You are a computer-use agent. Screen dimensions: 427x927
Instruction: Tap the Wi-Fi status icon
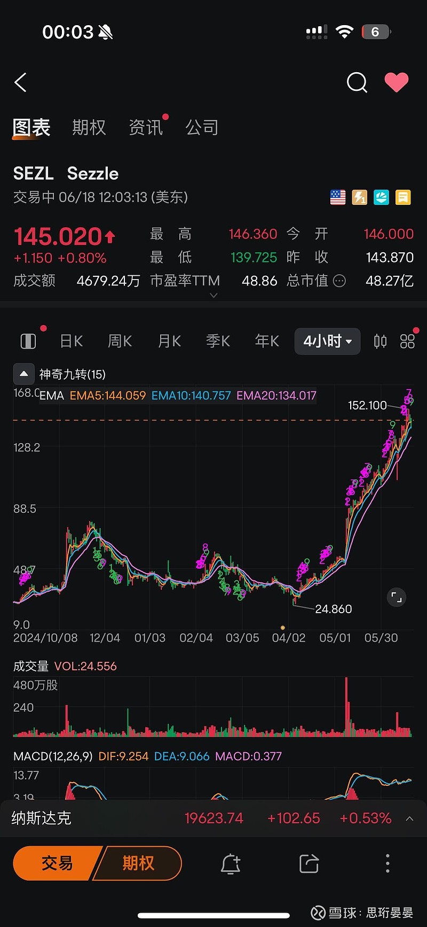[x=345, y=32]
